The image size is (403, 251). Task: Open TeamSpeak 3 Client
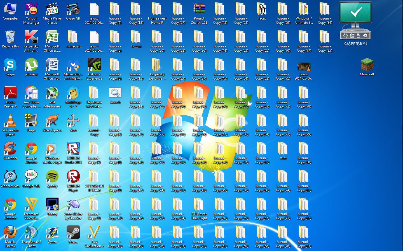pyautogui.click(x=31, y=237)
